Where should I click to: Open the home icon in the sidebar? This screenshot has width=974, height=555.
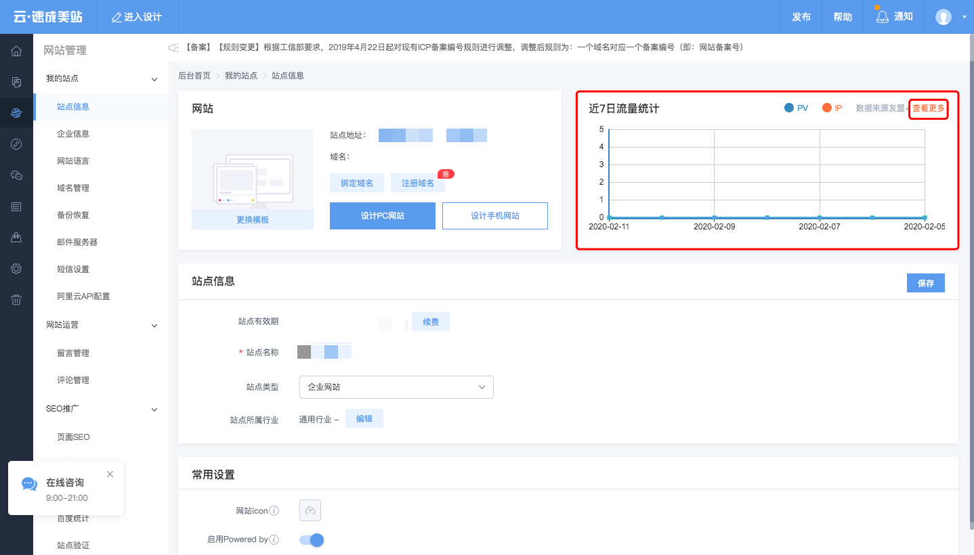tap(16, 49)
